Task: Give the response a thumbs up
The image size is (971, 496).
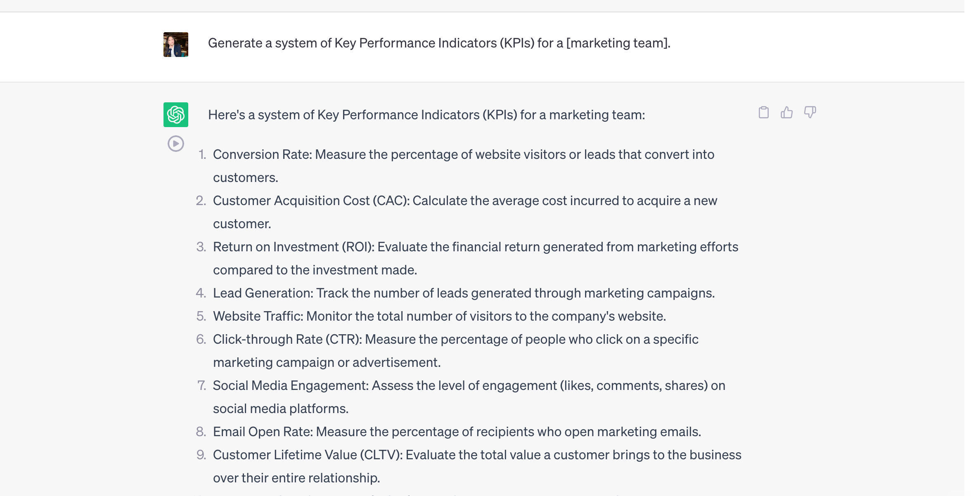Action: (786, 112)
